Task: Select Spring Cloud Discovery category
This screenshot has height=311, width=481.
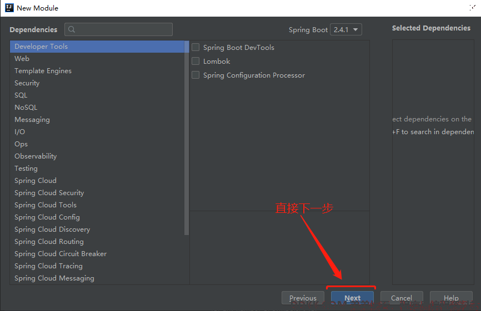Action: click(97, 230)
